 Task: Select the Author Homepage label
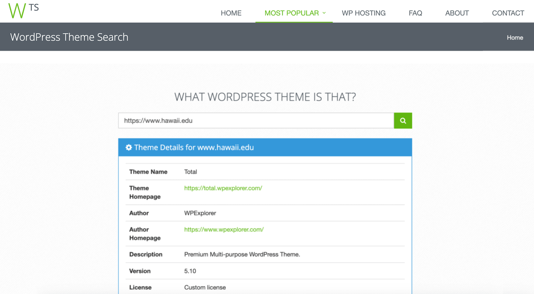(x=145, y=234)
